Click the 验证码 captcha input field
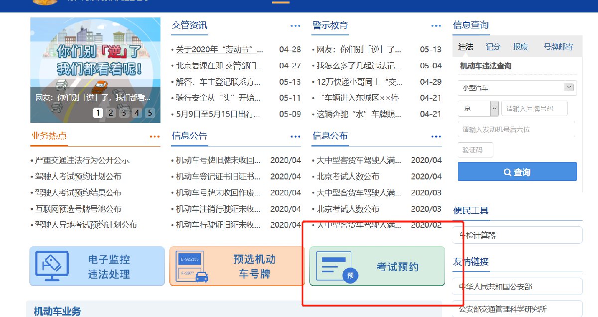Screen dimensions: 598x317 475,150
